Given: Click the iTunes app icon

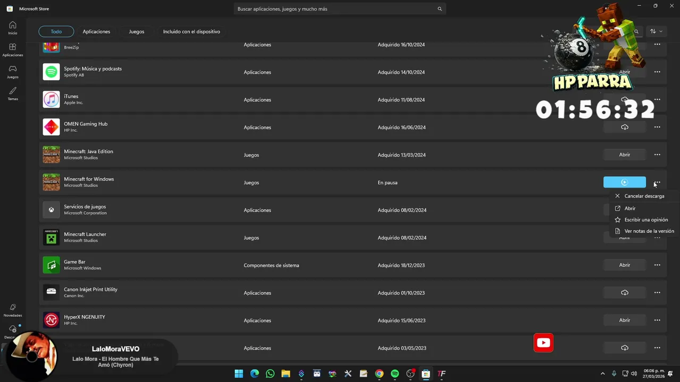Looking at the screenshot, I should click(52, 100).
